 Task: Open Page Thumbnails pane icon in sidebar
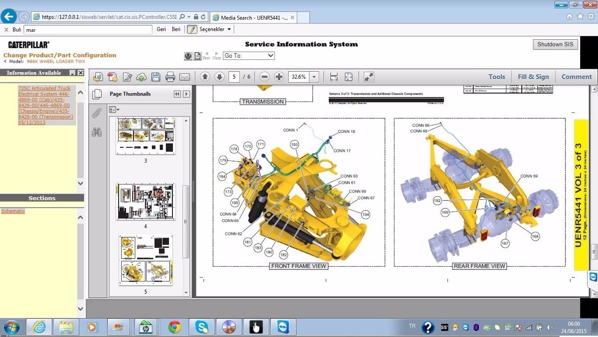[x=97, y=94]
